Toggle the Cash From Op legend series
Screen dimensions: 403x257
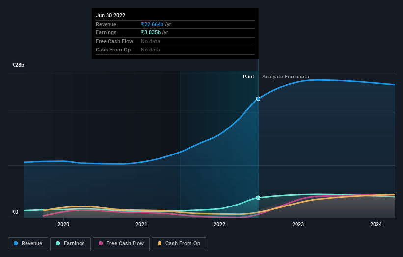click(179, 244)
